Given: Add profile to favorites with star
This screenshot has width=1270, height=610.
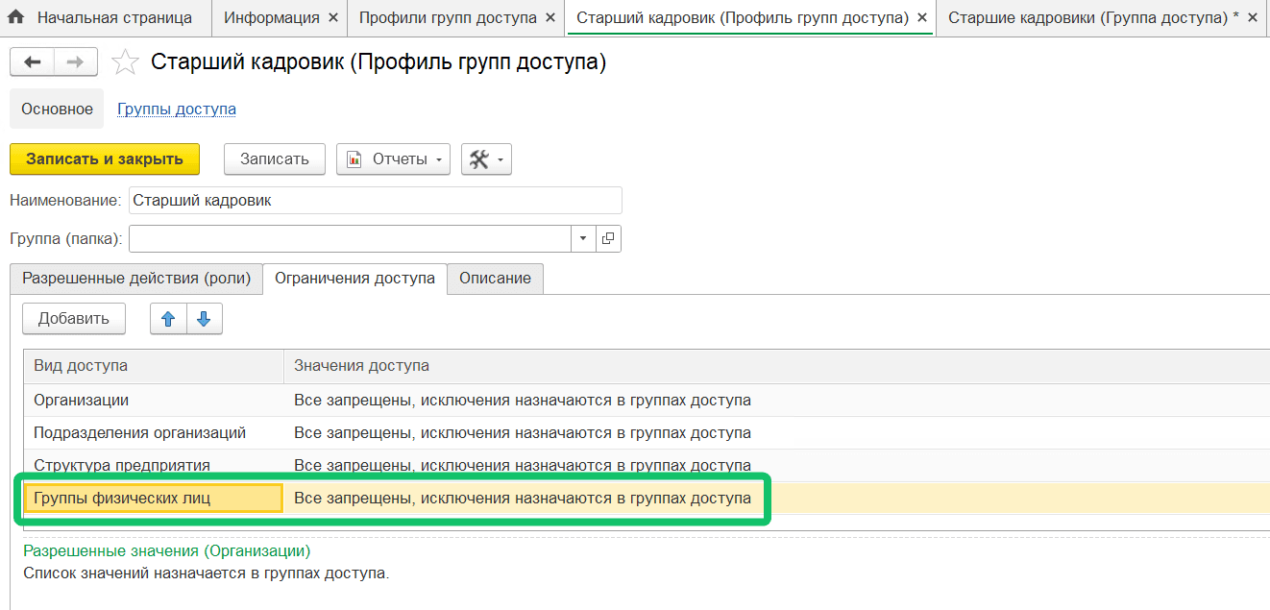Looking at the screenshot, I should pos(125,63).
